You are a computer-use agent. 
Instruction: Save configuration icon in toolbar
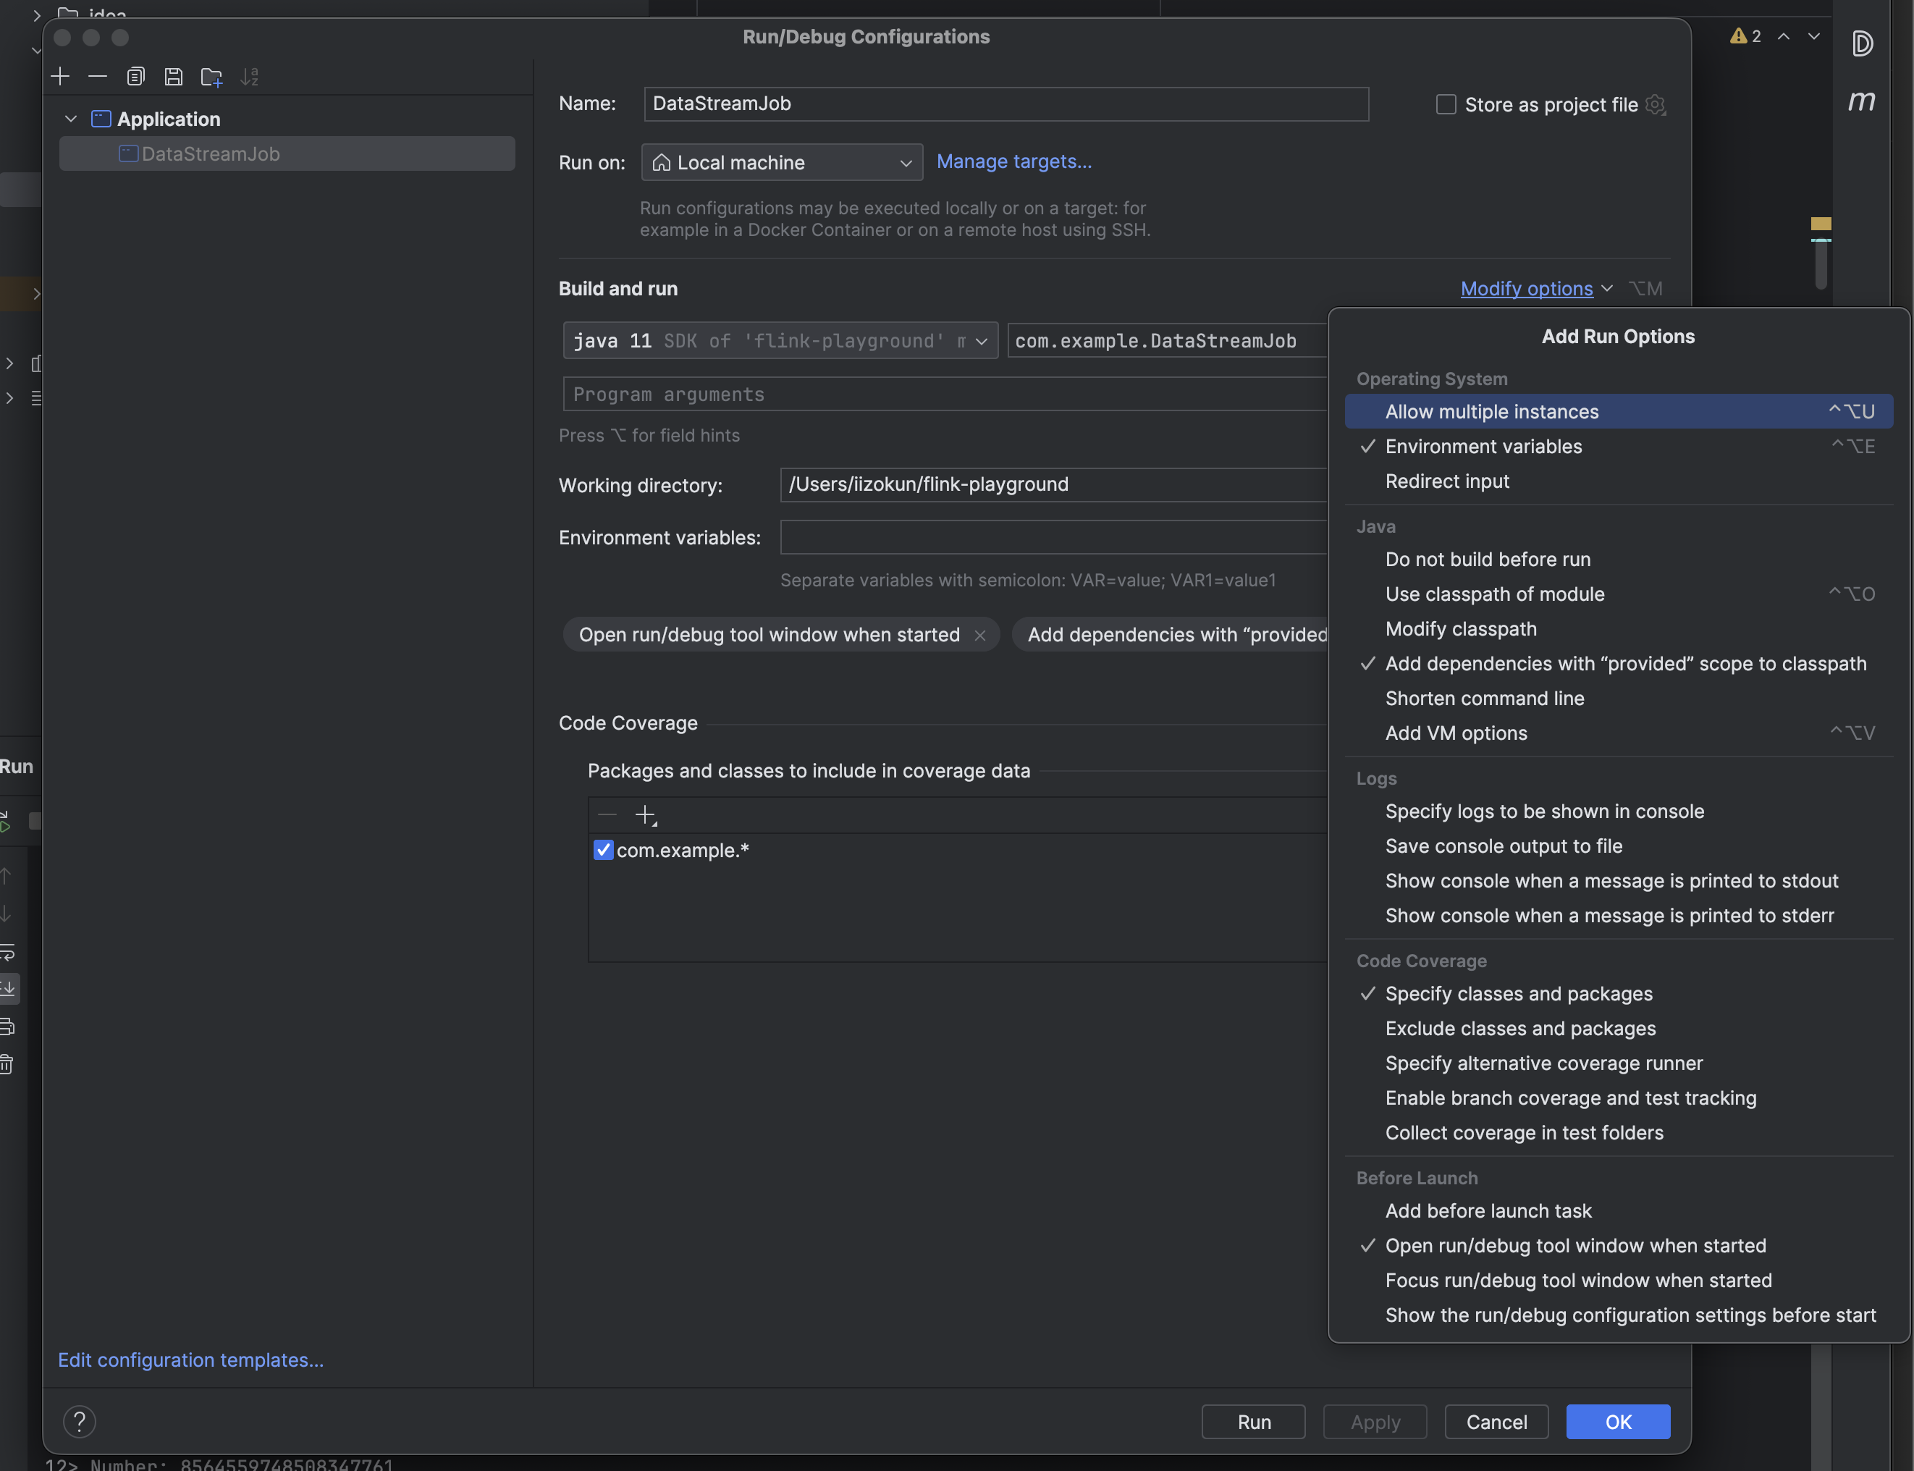pos(173,77)
